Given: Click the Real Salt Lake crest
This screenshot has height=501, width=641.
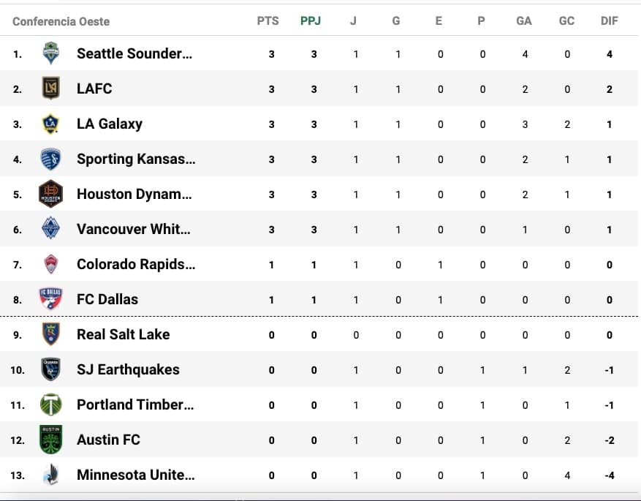Looking at the screenshot, I should [x=50, y=334].
